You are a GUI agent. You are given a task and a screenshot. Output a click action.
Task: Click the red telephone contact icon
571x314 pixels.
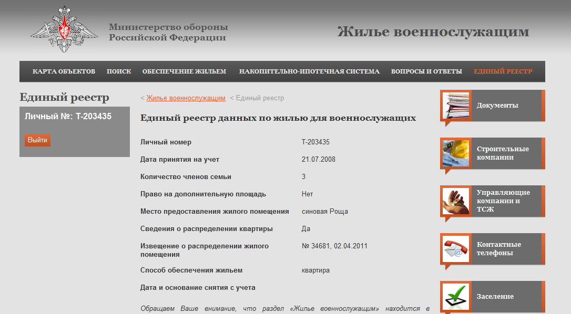coord(456,249)
